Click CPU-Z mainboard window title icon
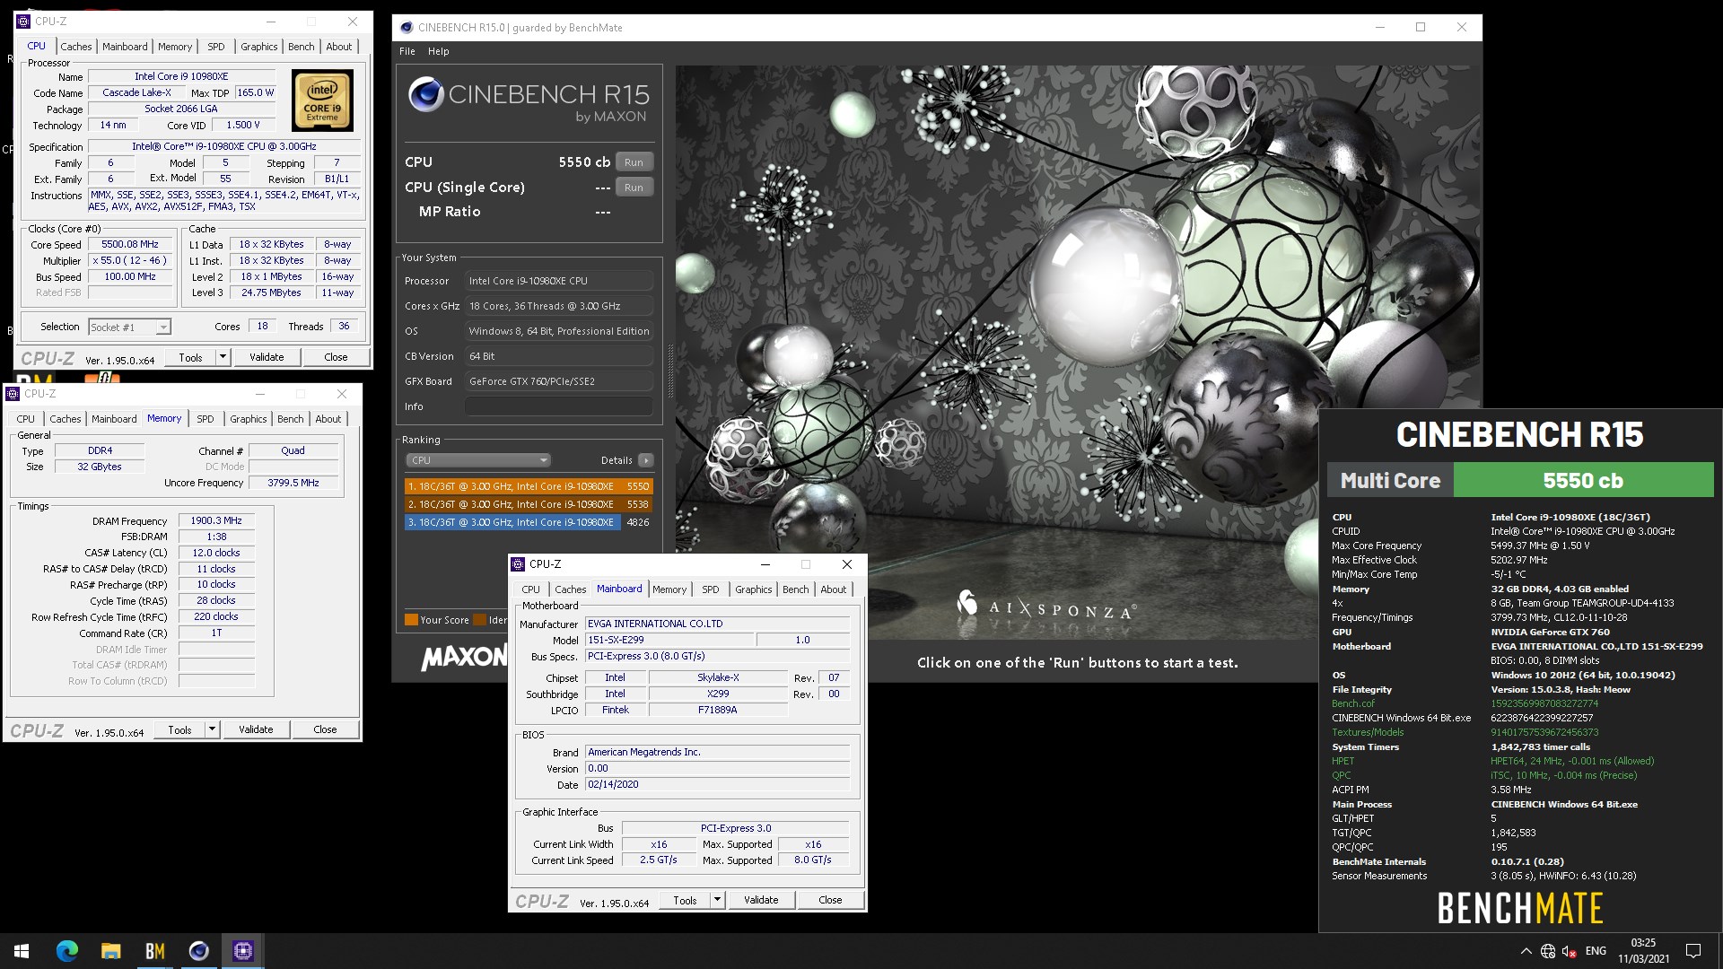 [518, 564]
